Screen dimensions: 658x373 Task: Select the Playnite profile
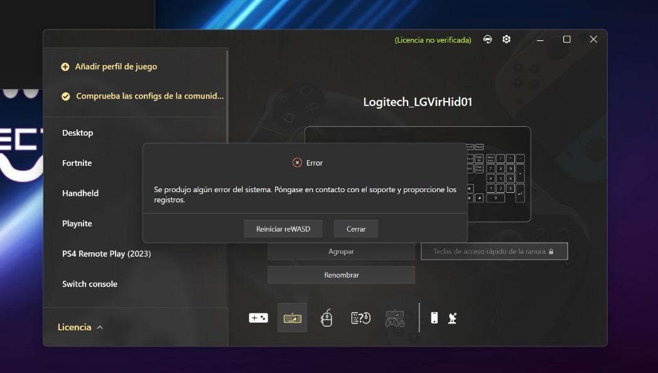tap(77, 224)
